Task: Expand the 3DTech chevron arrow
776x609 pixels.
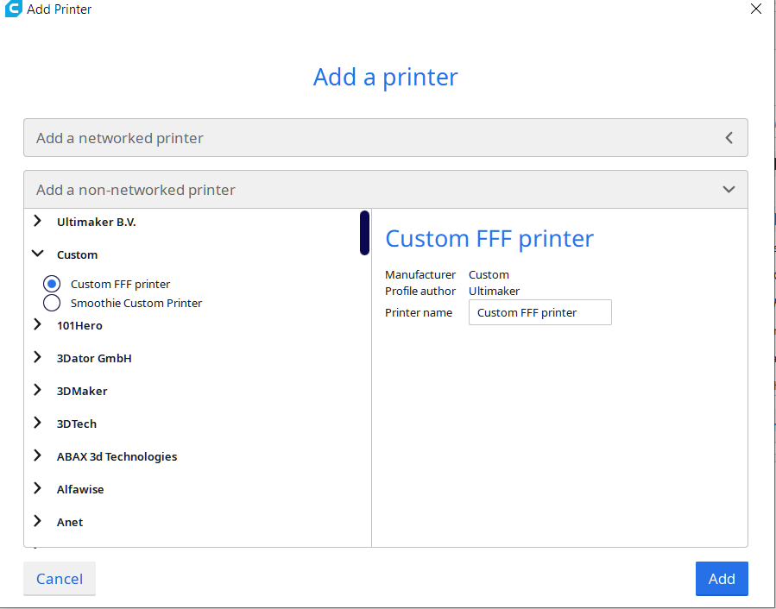Action: (38, 423)
